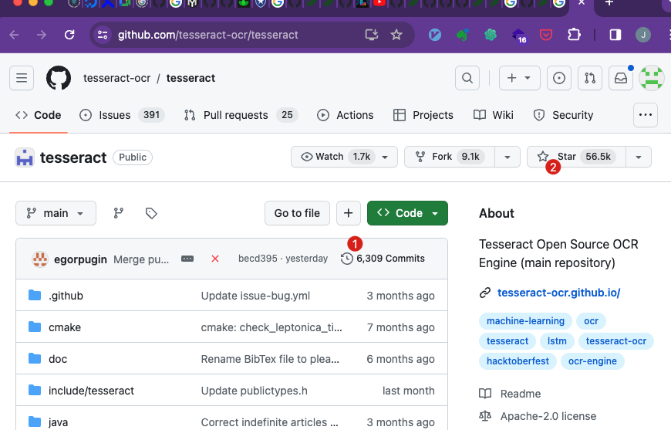Click the Go to file button

pyautogui.click(x=297, y=213)
